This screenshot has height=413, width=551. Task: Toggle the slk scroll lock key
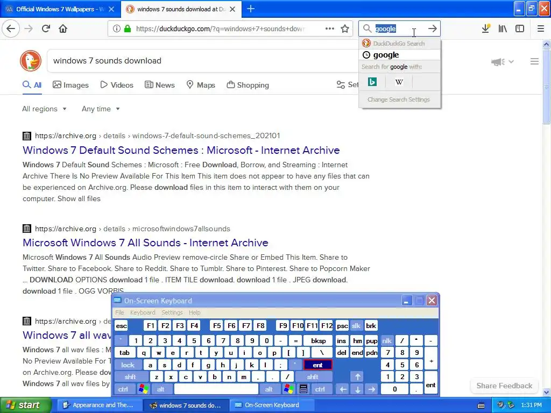(356, 325)
